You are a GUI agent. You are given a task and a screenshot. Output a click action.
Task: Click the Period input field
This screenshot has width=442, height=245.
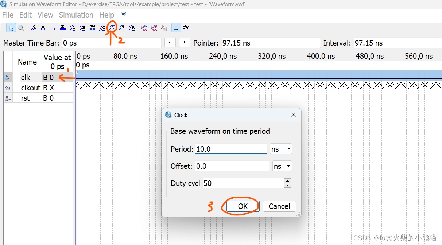pos(231,149)
